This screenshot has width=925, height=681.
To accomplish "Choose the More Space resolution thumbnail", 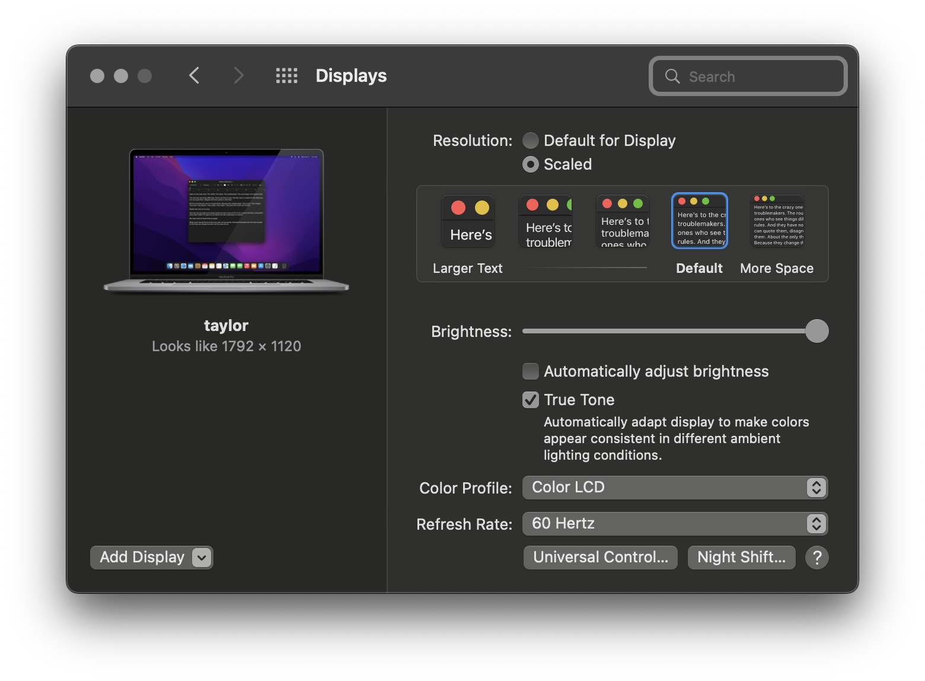I will click(x=777, y=221).
